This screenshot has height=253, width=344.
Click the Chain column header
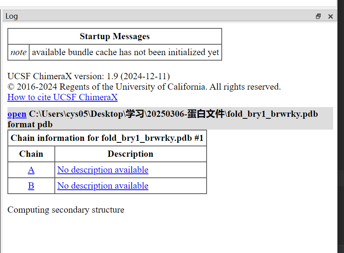pyautogui.click(x=31, y=154)
